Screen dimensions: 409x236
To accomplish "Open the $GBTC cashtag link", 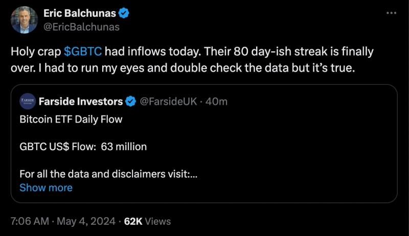I will coord(83,52).
